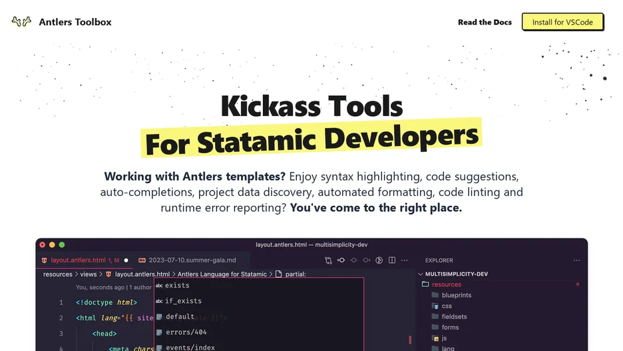Choose the exists autocomplete suggestion
Image resolution: width=623 pixels, height=351 pixels.
coord(259,286)
